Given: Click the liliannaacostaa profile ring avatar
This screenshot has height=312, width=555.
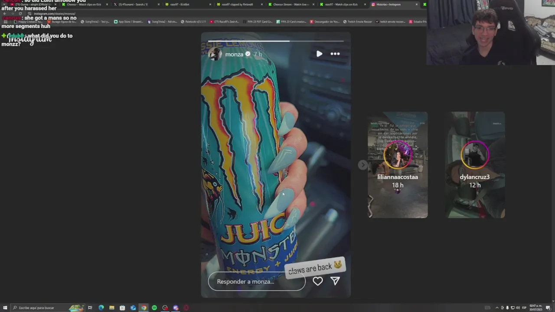Looking at the screenshot, I should [398, 155].
